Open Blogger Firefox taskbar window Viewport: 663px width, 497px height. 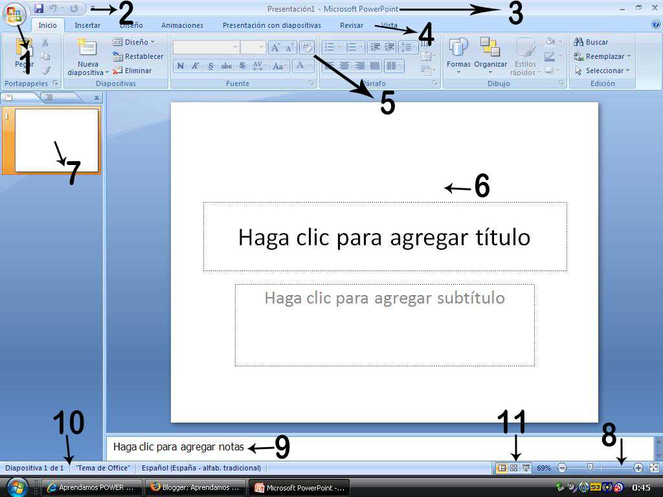point(196,487)
